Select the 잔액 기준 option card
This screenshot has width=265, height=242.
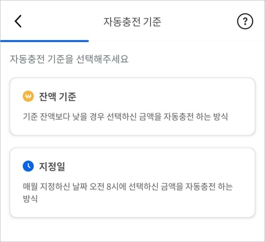pos(132,106)
